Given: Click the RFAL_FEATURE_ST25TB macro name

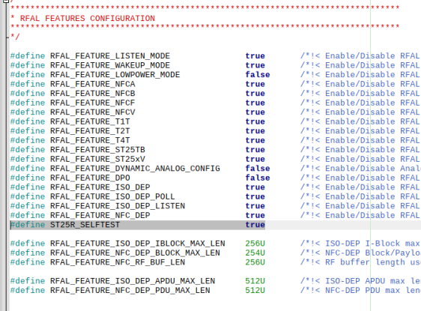Looking at the screenshot, I should [x=97, y=150].
